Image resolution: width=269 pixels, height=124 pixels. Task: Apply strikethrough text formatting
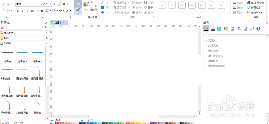(32, 11)
